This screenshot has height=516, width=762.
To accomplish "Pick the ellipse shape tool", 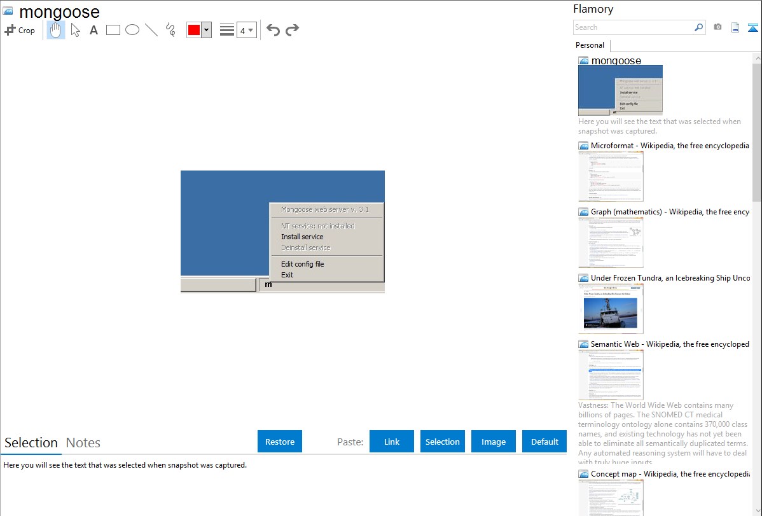I will pos(132,30).
